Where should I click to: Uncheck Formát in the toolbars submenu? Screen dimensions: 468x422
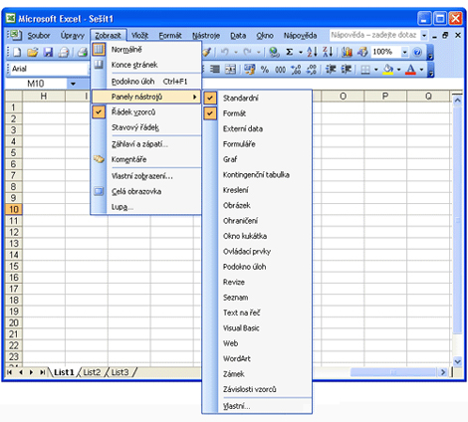point(257,113)
